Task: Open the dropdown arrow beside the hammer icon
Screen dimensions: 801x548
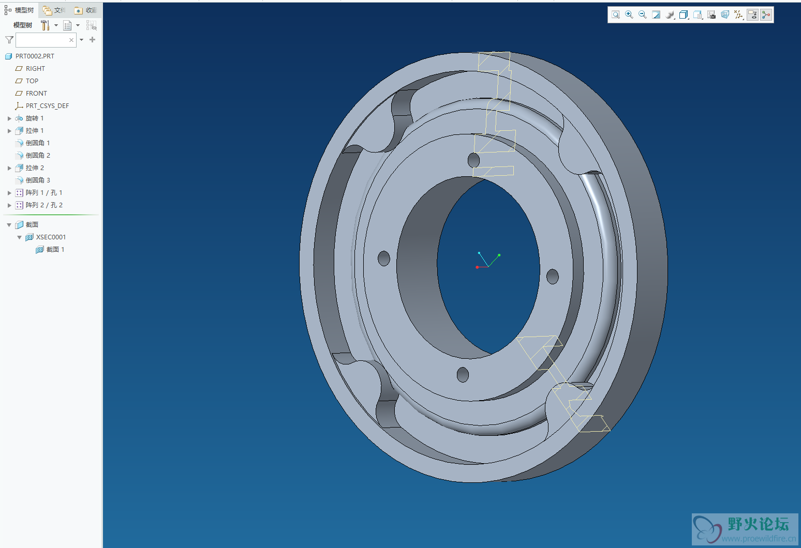Action: point(56,25)
